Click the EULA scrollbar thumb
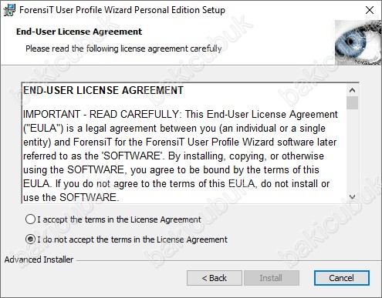Viewport: 382px width, 298px height. [352, 103]
